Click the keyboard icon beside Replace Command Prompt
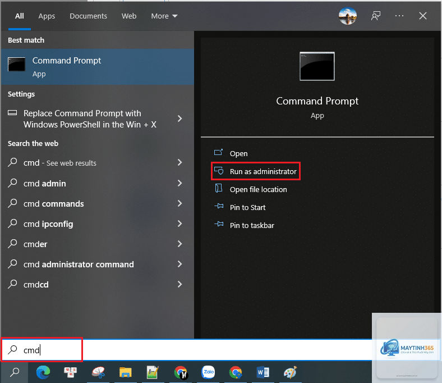The width and height of the screenshot is (442, 383). (12, 113)
